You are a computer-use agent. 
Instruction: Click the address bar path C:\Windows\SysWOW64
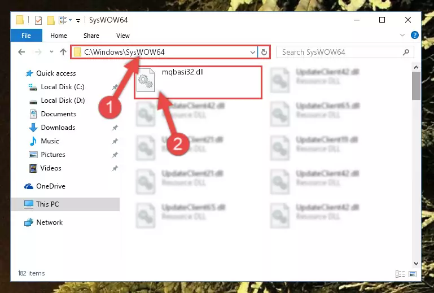124,52
